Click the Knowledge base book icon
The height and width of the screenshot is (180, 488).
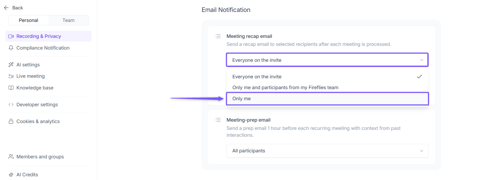11,88
